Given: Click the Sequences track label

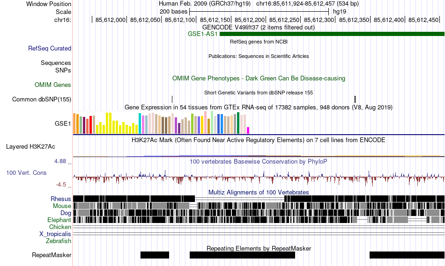Looking at the screenshot, I should coord(56,63).
